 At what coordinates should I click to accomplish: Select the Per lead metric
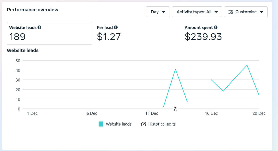point(109,33)
